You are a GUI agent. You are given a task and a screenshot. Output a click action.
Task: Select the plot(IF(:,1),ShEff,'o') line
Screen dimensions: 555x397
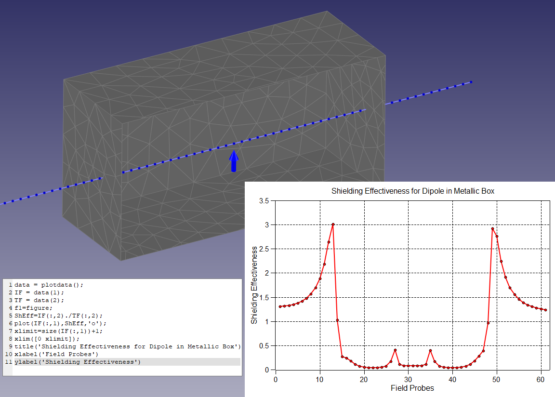point(60,323)
